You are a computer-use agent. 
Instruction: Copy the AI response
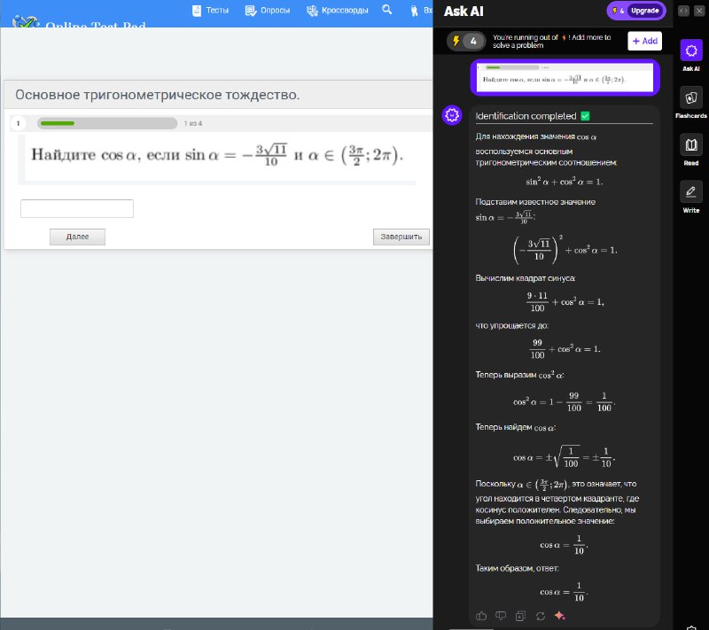(x=520, y=616)
